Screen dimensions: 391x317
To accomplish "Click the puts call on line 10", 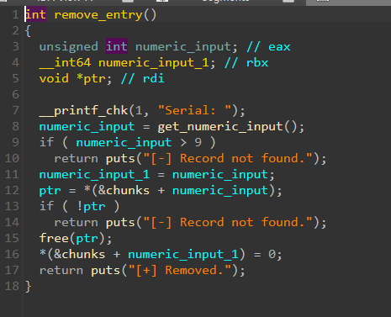I will tap(120, 158).
